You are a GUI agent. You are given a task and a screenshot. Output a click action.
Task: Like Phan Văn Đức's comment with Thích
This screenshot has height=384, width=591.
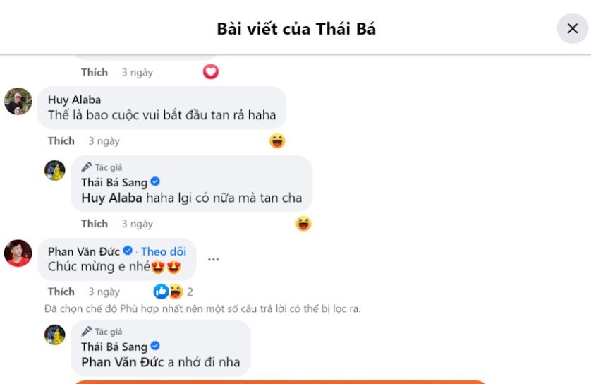tap(61, 292)
